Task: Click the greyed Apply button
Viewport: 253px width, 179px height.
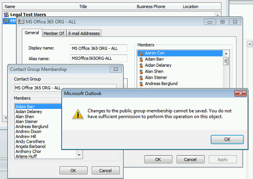Action: coord(223,159)
